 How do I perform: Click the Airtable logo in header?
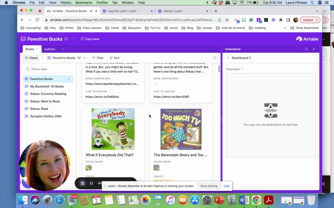(307, 39)
